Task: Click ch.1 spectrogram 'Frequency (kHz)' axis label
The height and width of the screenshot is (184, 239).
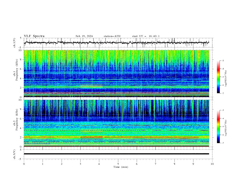Action: tap(17, 70)
